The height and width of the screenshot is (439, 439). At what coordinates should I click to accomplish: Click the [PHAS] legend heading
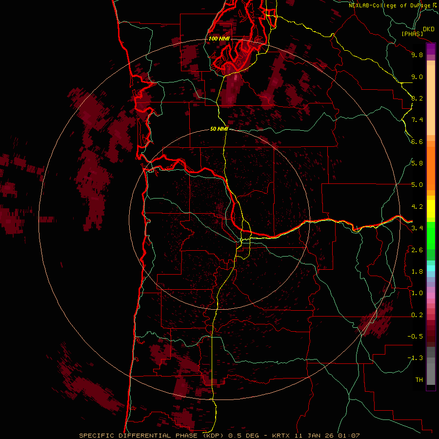[412, 34]
